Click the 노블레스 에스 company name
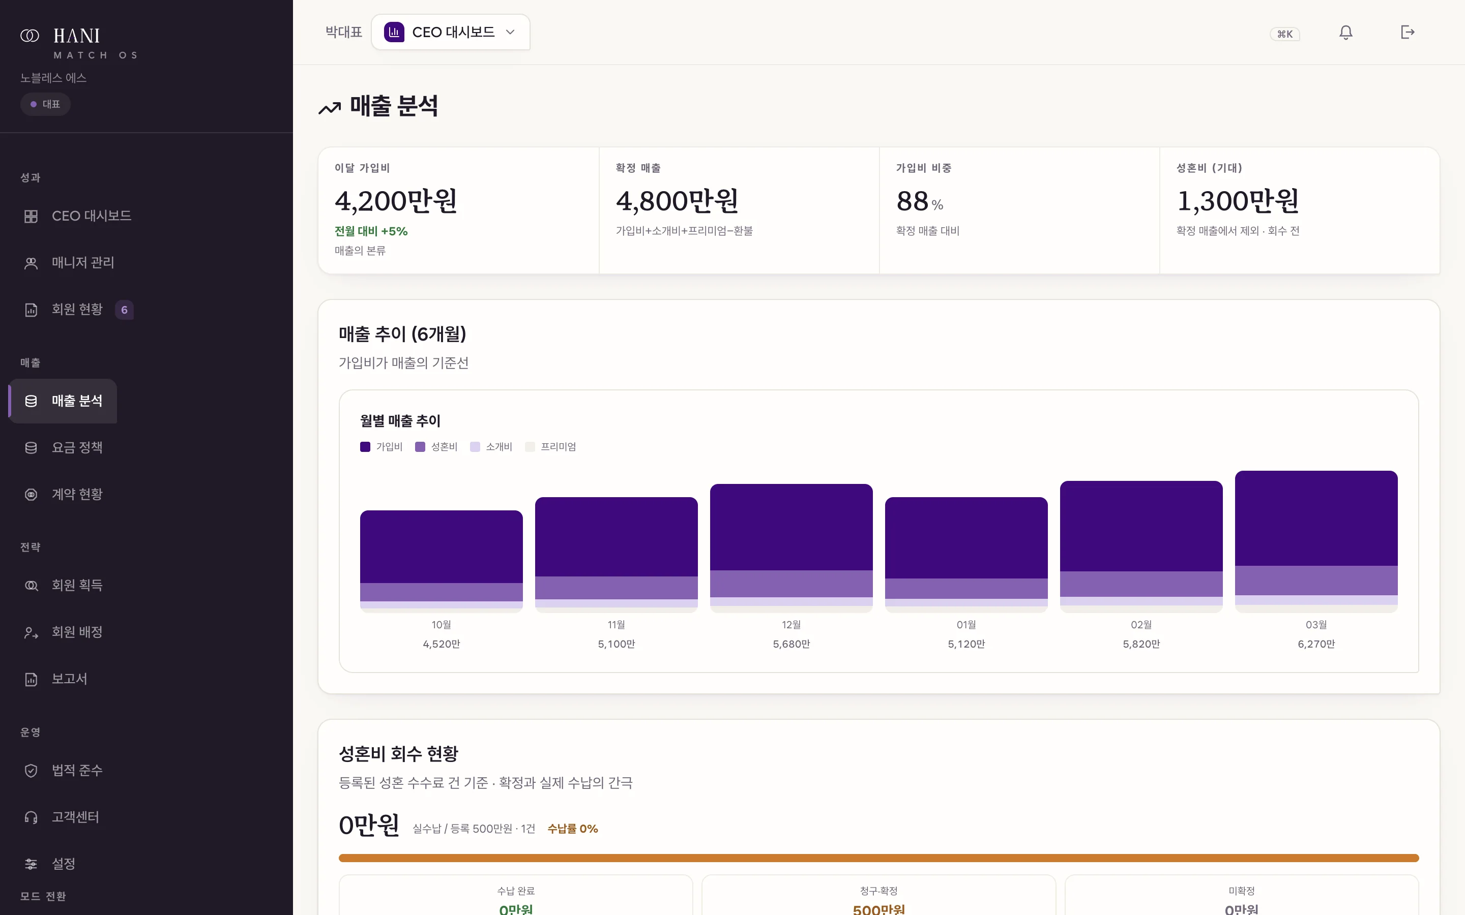This screenshot has width=1465, height=915. (53, 78)
